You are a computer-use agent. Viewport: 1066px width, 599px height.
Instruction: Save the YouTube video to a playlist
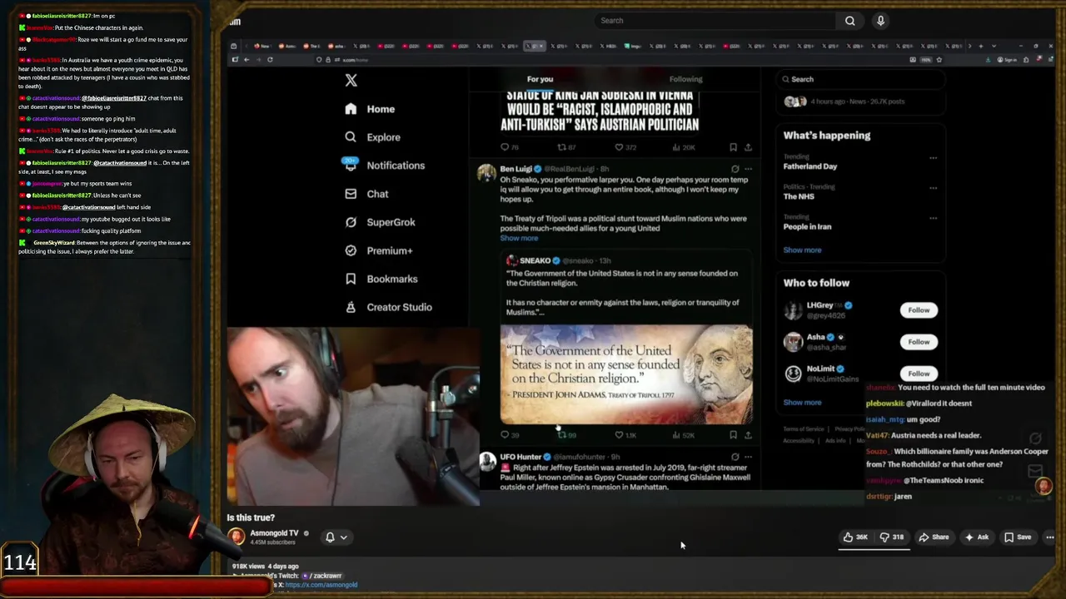pos(1018,537)
